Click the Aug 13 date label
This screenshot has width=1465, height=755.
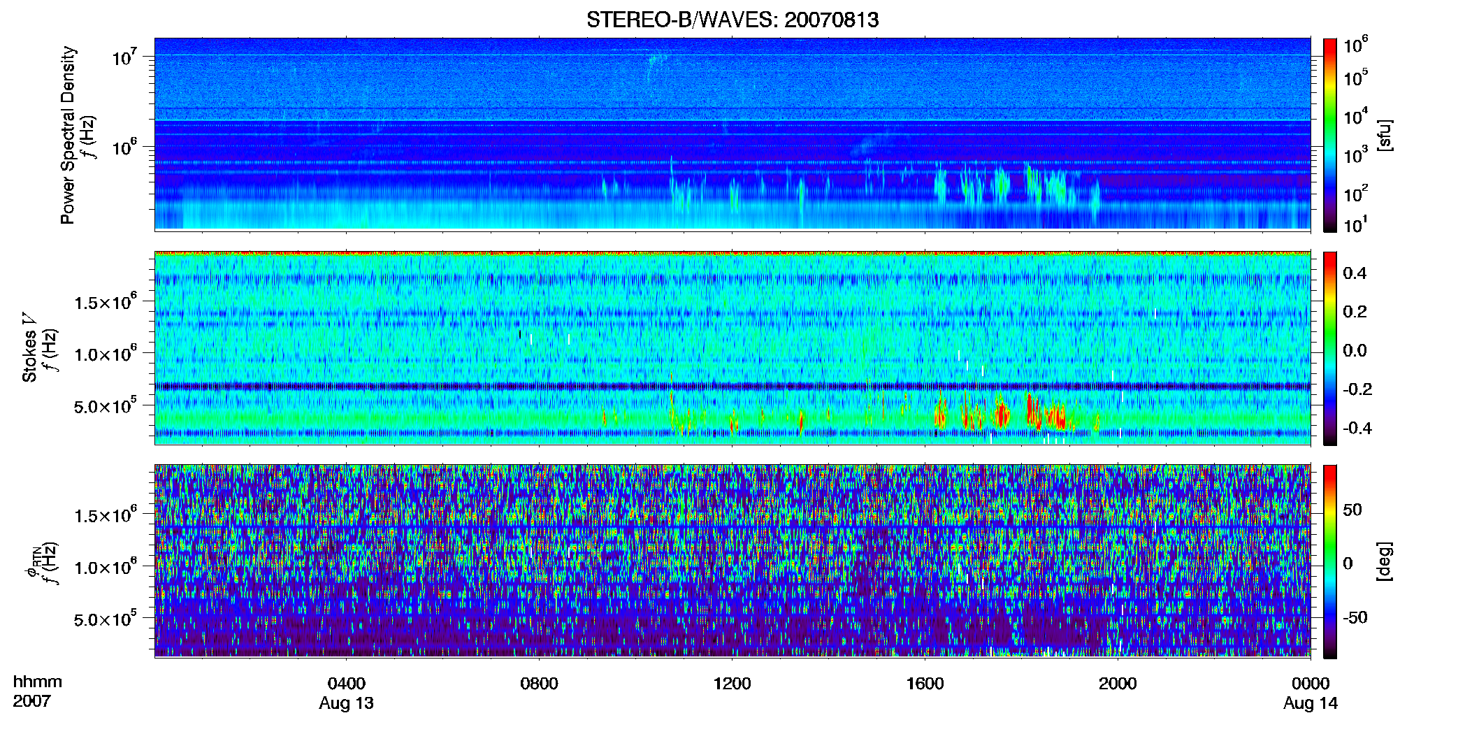(x=347, y=703)
